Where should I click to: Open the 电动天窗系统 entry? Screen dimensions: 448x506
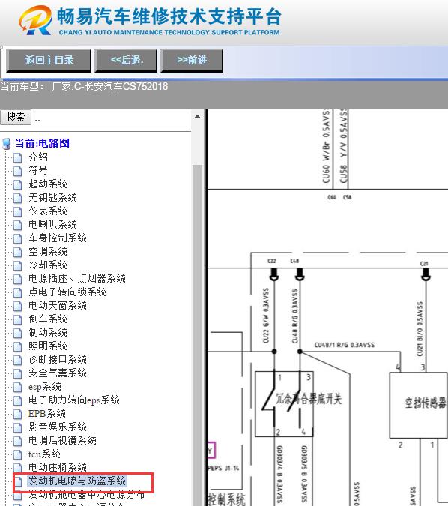(58, 306)
